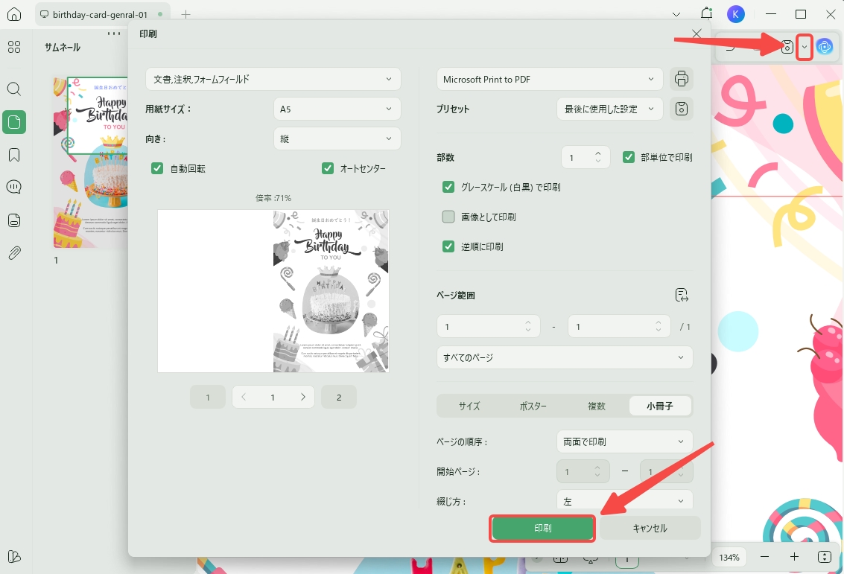Click the キャンセル button

pos(650,528)
